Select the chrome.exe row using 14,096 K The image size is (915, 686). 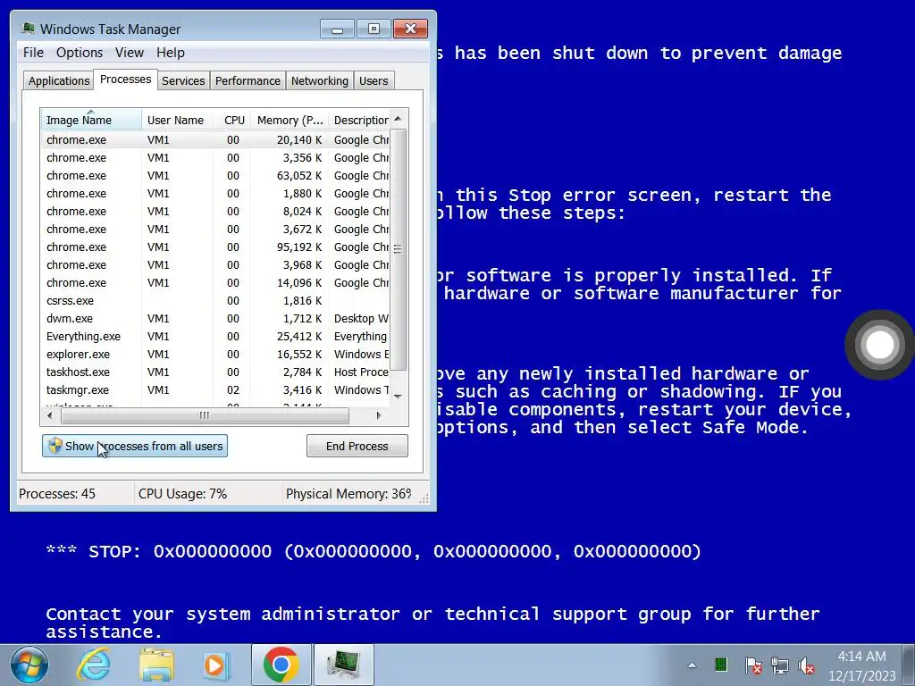coord(214,283)
